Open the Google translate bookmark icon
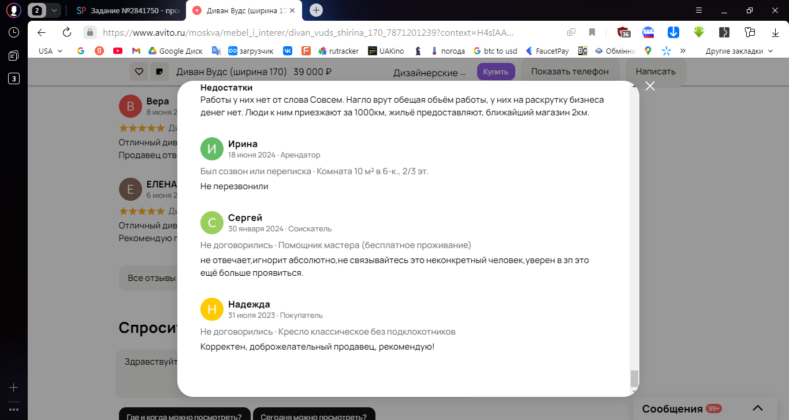The height and width of the screenshot is (420, 789). tap(217, 51)
